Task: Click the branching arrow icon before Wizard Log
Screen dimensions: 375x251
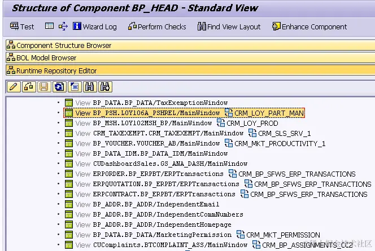Action: click(63, 26)
